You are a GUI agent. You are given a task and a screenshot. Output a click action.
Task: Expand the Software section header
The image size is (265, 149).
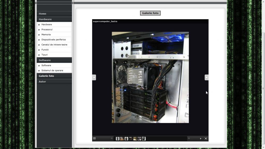click(x=45, y=60)
